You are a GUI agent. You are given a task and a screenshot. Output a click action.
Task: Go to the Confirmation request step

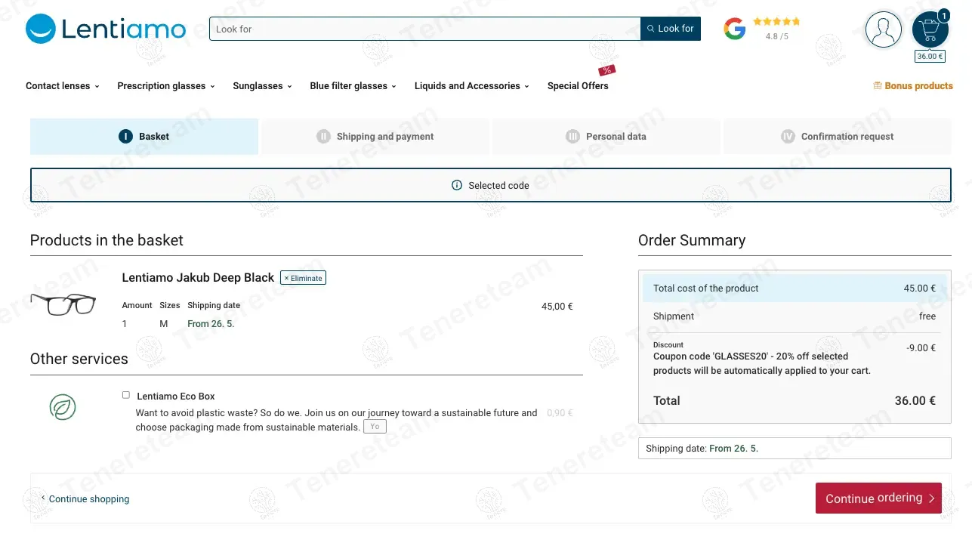pyautogui.click(x=838, y=137)
